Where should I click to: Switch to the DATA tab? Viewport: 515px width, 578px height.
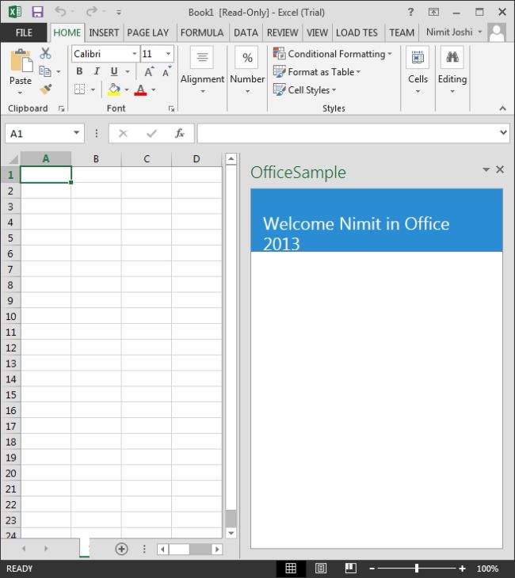point(246,32)
